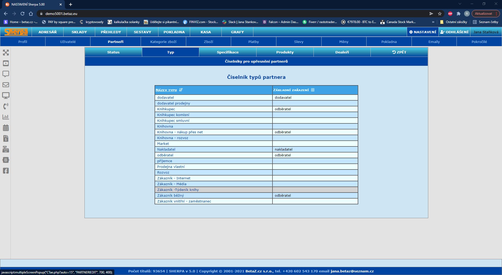Click the grid icon beside Základní zařazení
The image size is (502, 275).
pos(313,90)
